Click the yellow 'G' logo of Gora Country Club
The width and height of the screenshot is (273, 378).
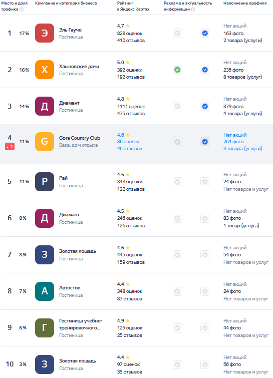pos(45,142)
